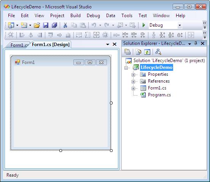Screen dimensions: 210x182
Task: Open the Project menu
Action: click(x=57, y=16)
